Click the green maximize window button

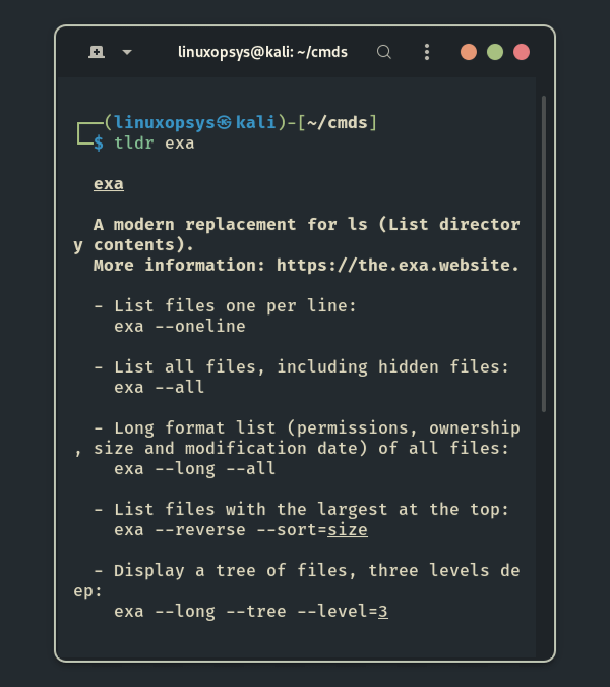495,52
